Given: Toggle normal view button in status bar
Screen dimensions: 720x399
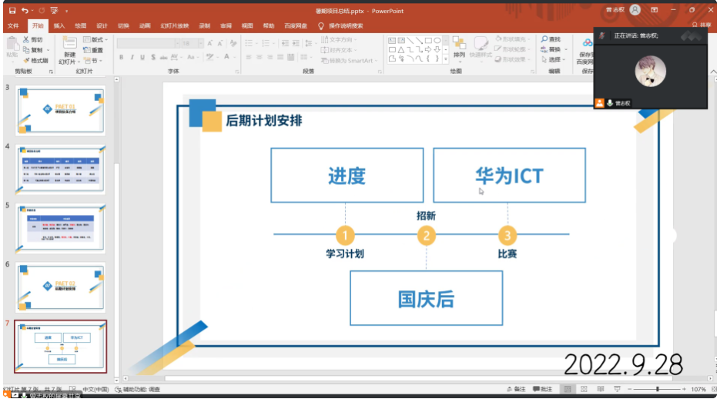Looking at the screenshot, I should click(x=568, y=390).
